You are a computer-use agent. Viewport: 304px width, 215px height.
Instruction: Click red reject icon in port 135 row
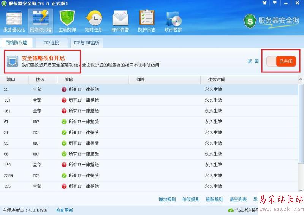tap(64, 186)
